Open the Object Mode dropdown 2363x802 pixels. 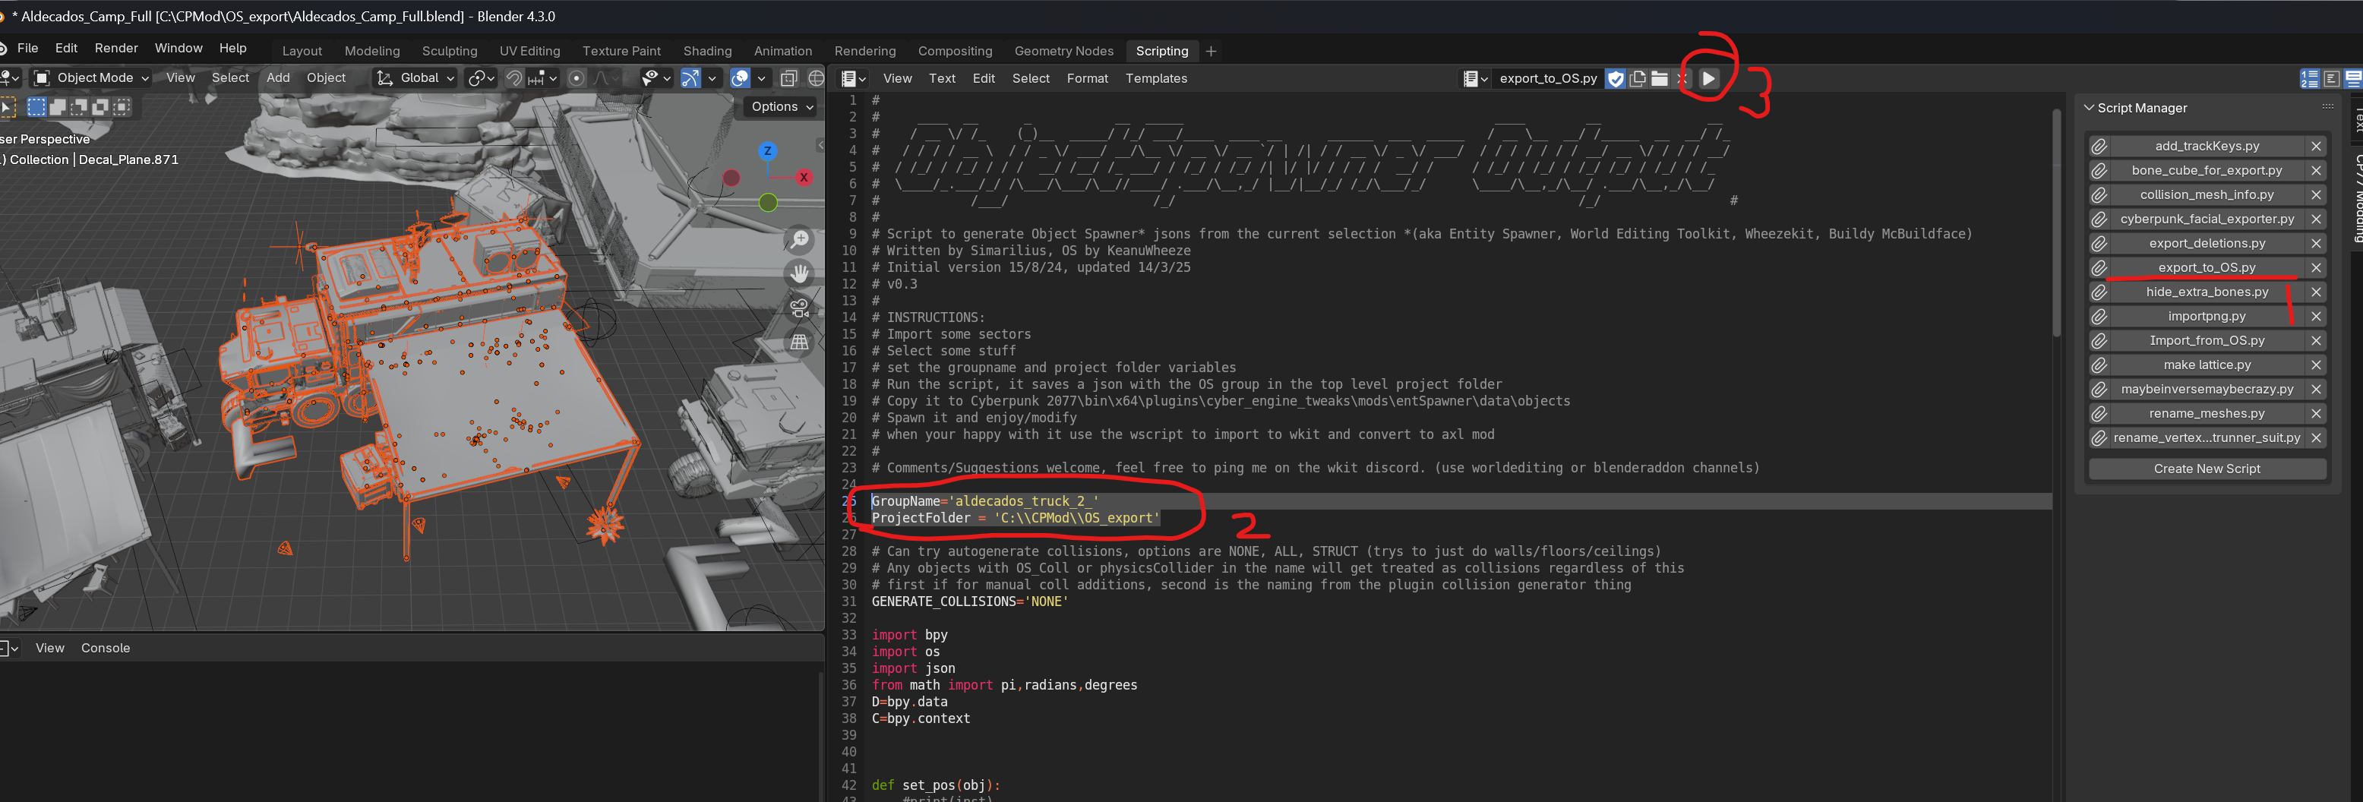coord(92,79)
